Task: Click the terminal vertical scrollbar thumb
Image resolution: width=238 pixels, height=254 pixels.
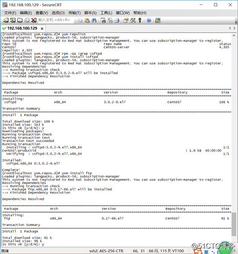Action: [234, 224]
